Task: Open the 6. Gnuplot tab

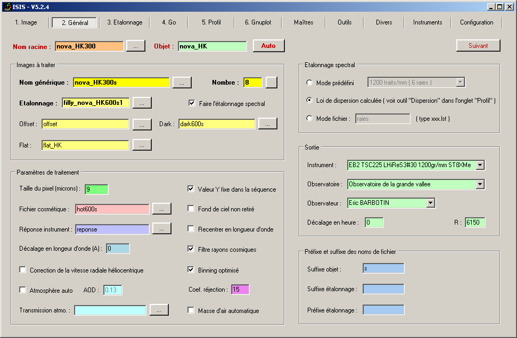Action: tap(258, 22)
